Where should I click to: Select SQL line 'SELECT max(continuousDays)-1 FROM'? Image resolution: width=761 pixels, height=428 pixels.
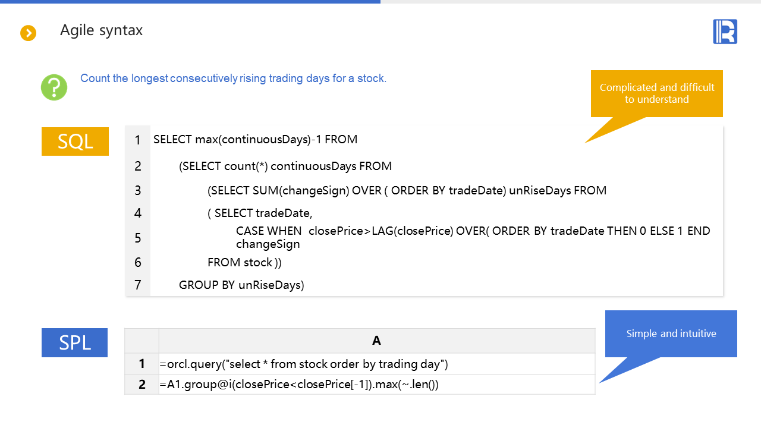coord(256,140)
